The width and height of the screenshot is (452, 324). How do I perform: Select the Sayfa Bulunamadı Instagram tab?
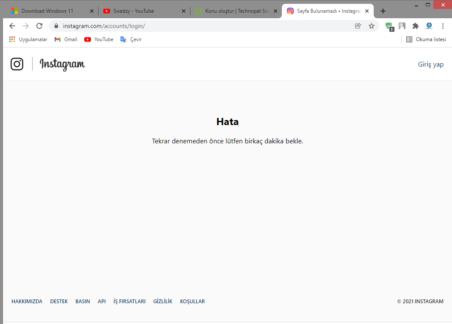328,11
